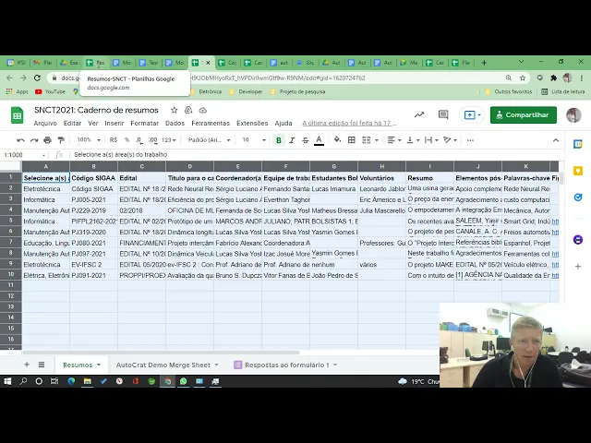Open horizontal align dropdown
The image size is (591, 443).
394,140
